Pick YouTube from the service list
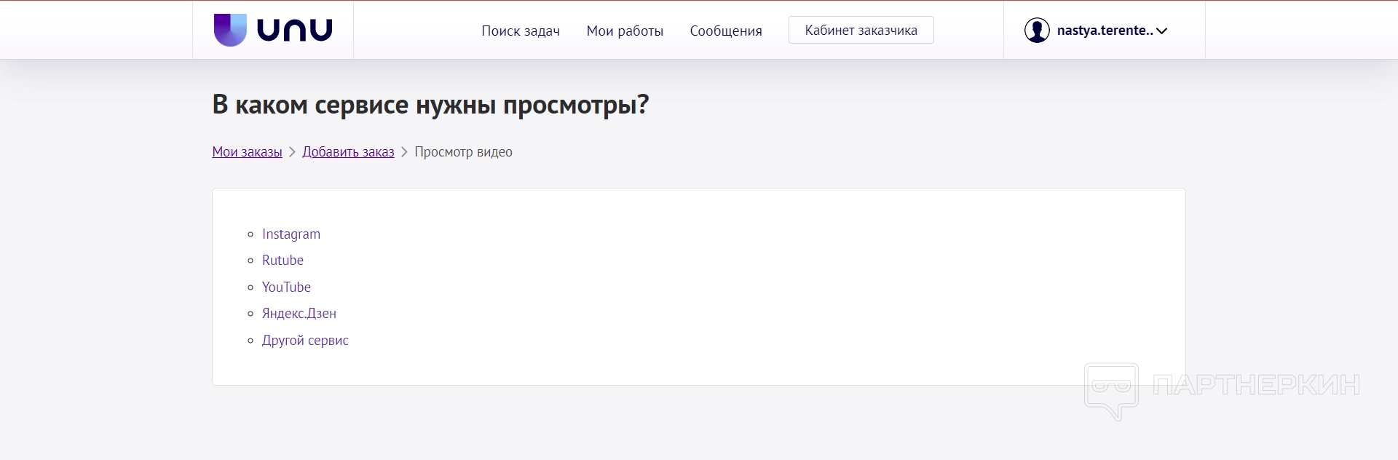Screen dimensions: 1398x460 pos(286,287)
